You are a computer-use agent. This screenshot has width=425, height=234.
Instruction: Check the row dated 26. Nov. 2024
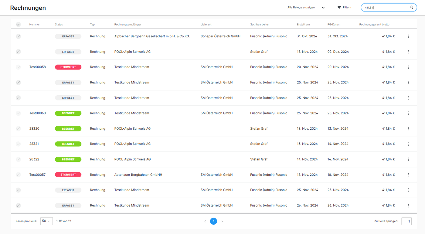click(18, 205)
